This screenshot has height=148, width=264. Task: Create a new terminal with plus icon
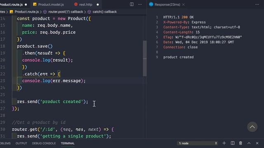(224, 143)
